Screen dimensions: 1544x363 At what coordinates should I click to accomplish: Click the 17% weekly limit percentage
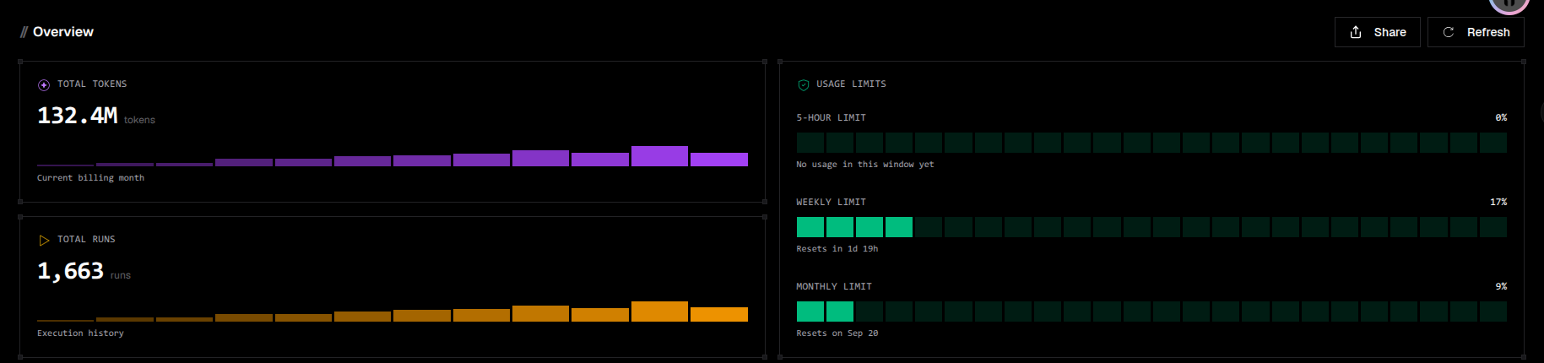tap(1498, 202)
